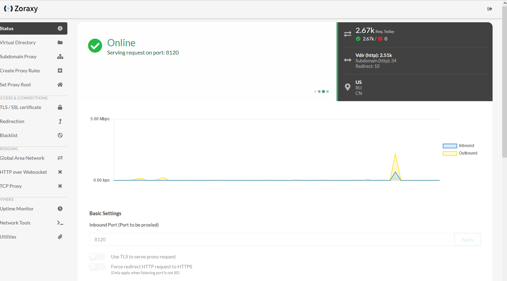Toggle Outbound series in chart legend
This screenshot has width=507, height=281.
pyautogui.click(x=460, y=153)
